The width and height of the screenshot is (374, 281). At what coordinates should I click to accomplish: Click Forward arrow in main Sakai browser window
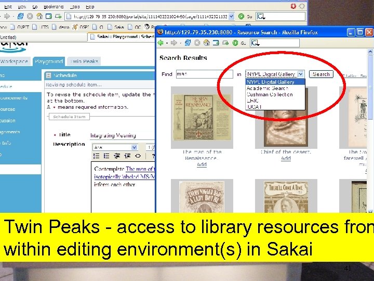(x=7, y=16)
